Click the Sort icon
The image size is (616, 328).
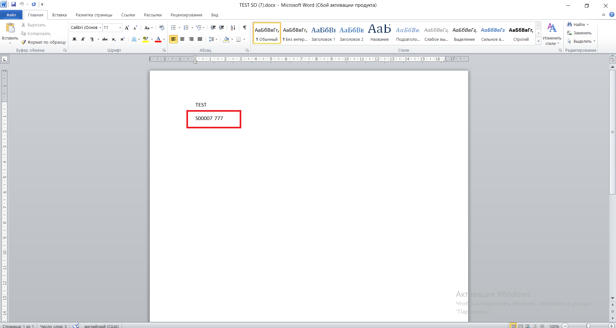coord(233,28)
